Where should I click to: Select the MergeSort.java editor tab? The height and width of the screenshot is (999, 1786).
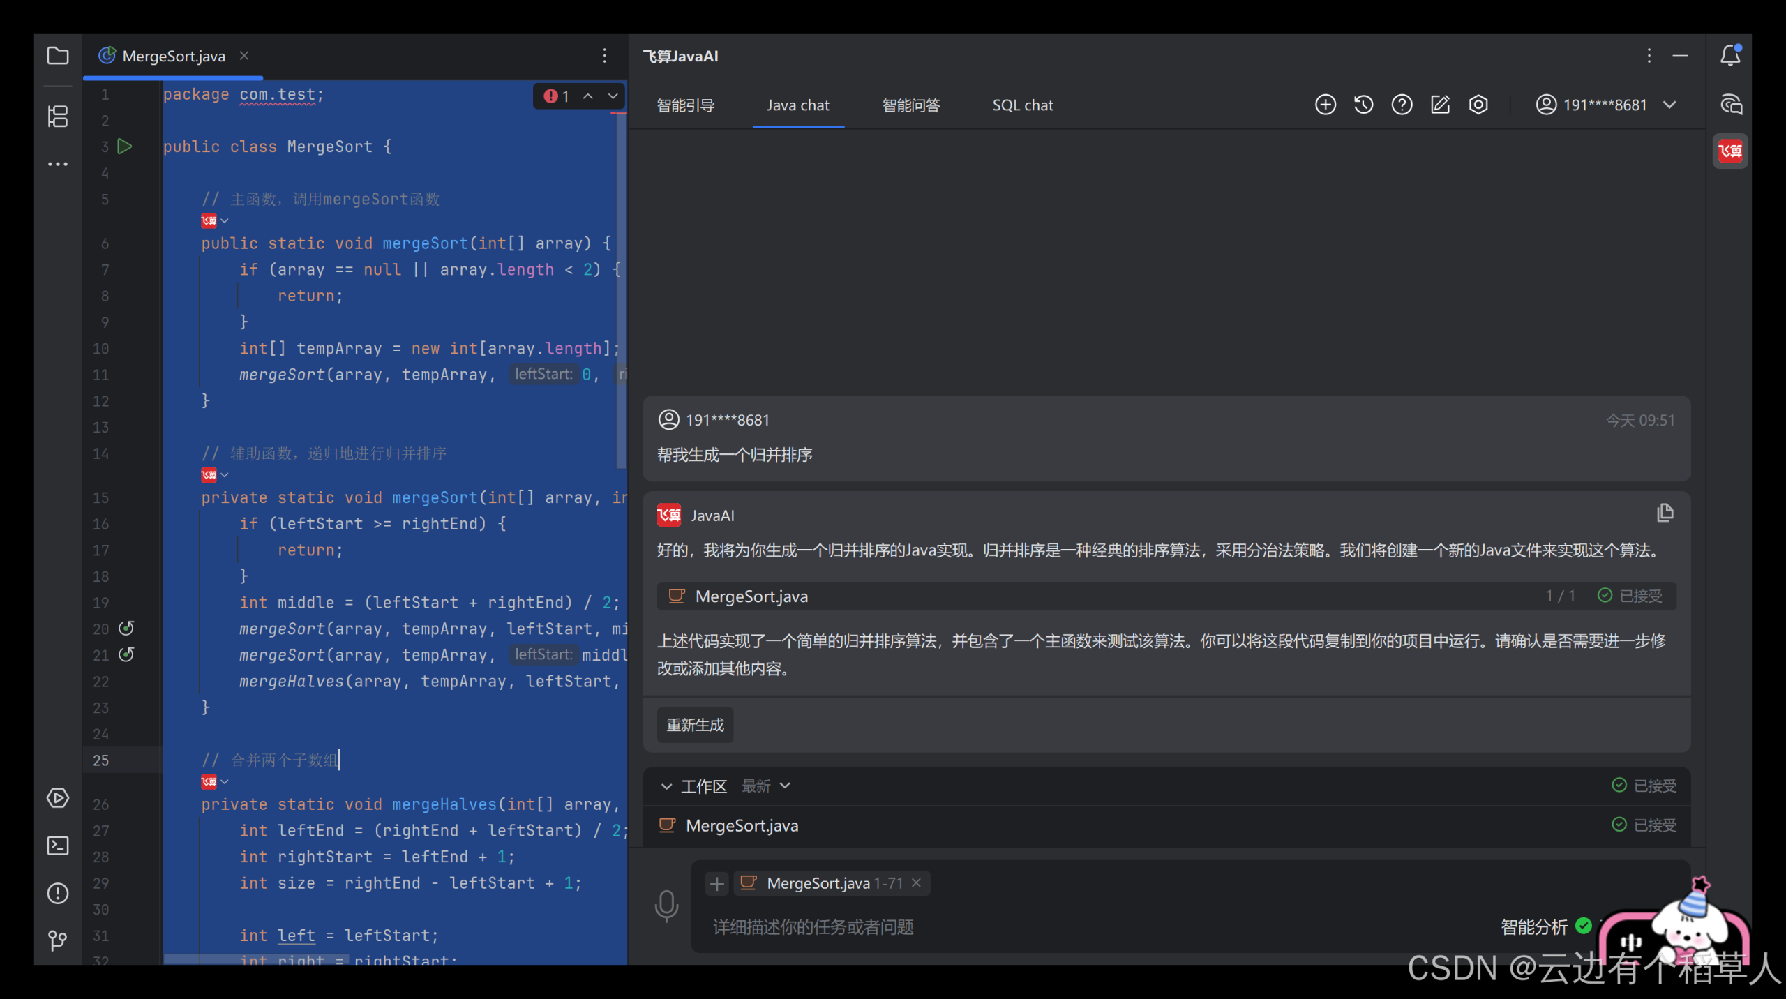(x=173, y=56)
